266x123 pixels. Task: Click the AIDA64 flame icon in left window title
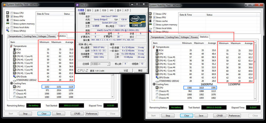5,5
